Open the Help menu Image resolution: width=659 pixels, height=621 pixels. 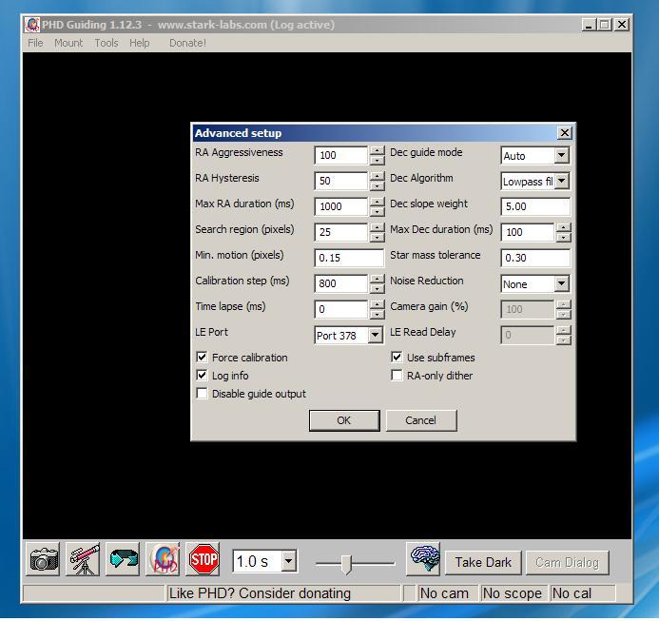pos(139,43)
